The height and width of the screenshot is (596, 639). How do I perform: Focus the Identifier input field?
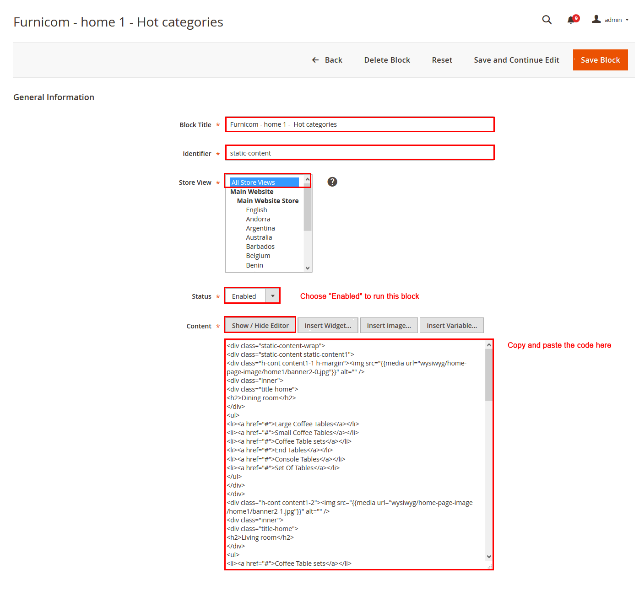360,153
